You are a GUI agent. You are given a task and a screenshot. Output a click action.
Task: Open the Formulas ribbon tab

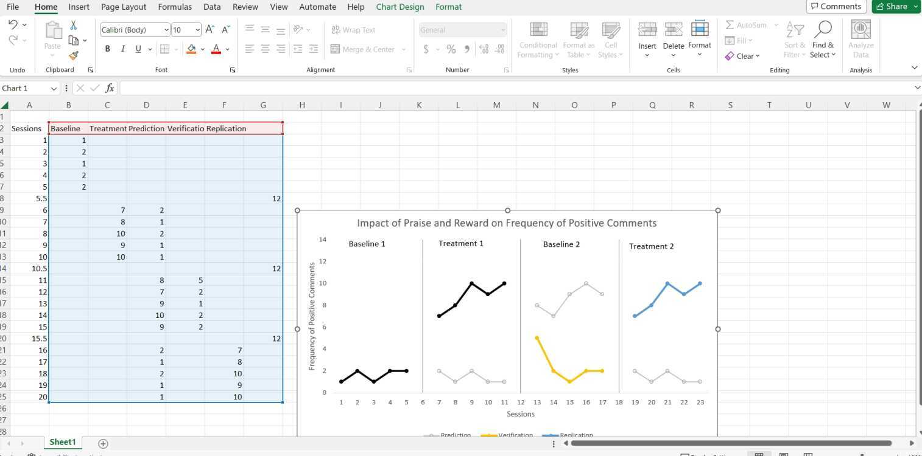(174, 7)
